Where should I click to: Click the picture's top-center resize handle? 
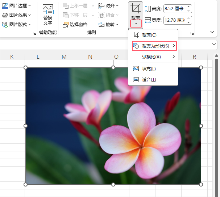113,68
